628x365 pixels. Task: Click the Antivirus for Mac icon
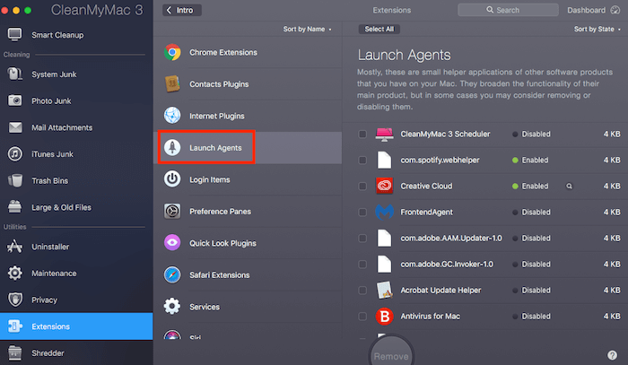point(384,317)
